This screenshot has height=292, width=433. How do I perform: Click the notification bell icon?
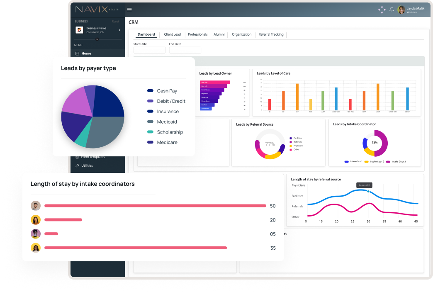tap(391, 10)
